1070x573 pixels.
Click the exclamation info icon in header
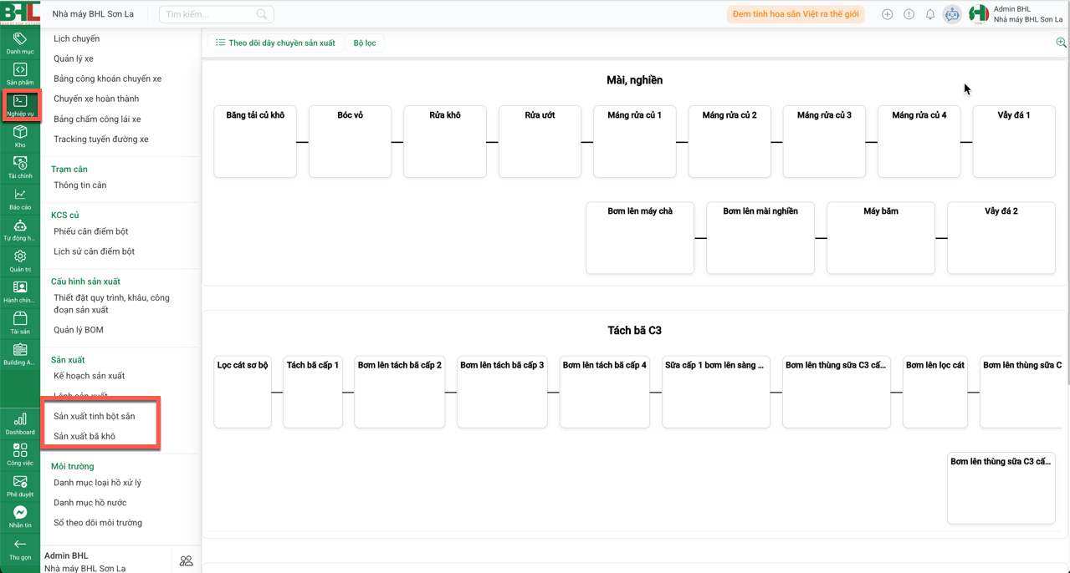click(909, 14)
